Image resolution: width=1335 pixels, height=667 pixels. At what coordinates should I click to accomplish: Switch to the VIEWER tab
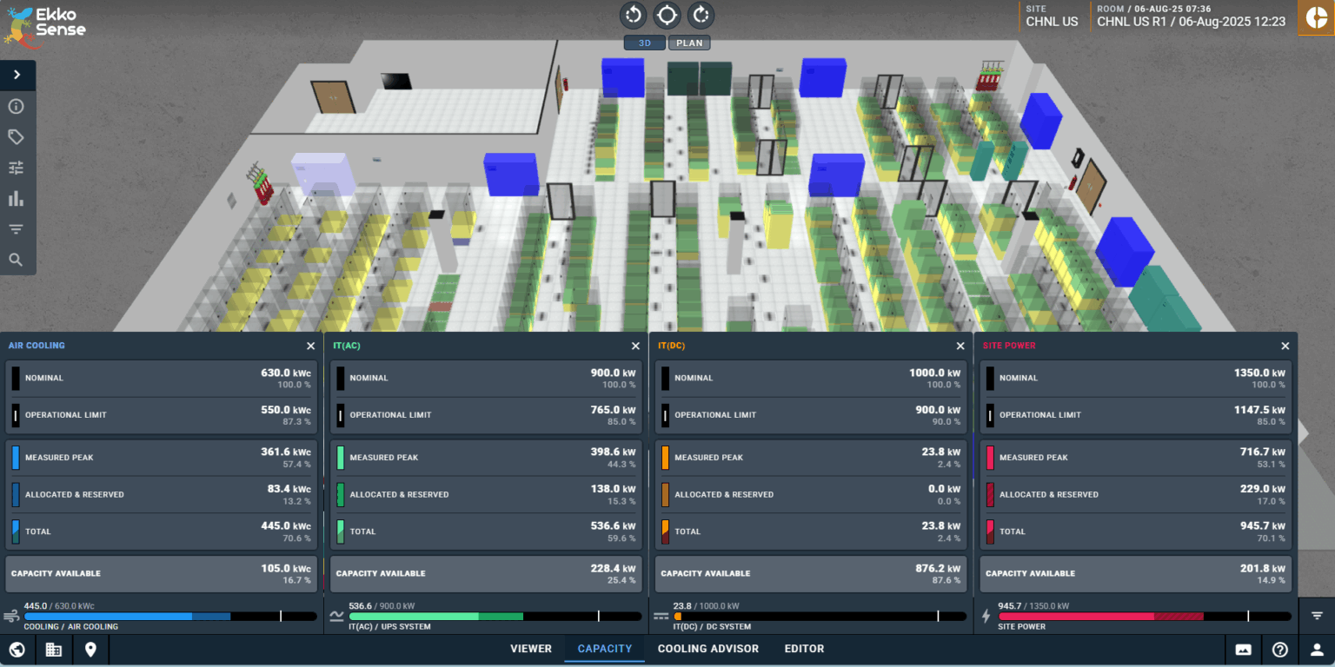click(530, 649)
